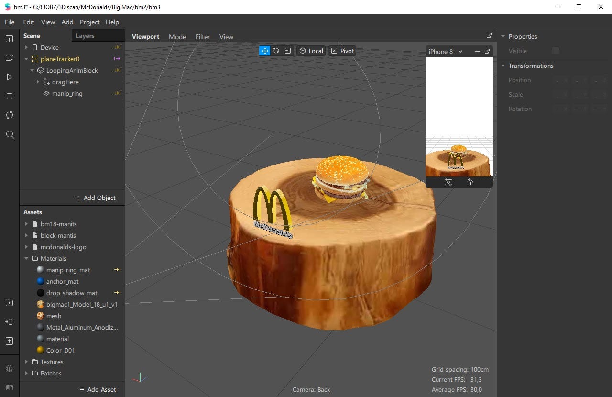Collapse the Transformations section
Screen dimensions: 612x397
point(503,66)
